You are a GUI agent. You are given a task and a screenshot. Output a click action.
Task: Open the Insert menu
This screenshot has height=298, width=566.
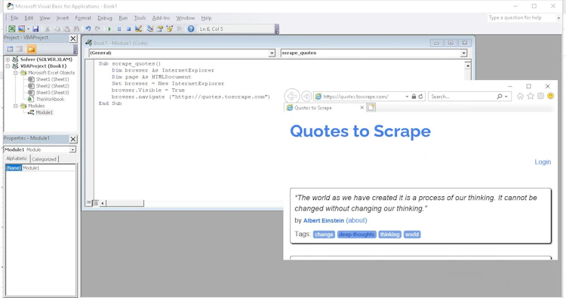tap(63, 18)
